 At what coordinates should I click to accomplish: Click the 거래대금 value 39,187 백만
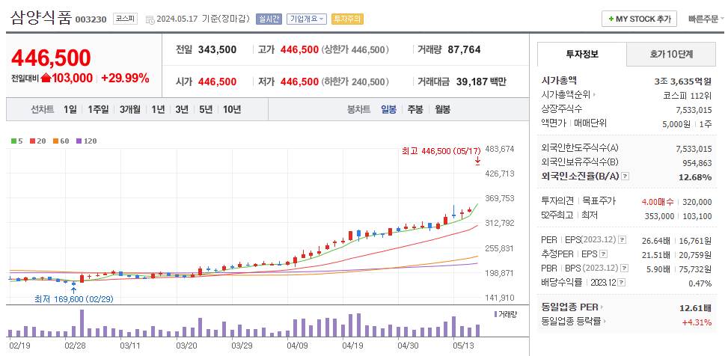pos(481,82)
